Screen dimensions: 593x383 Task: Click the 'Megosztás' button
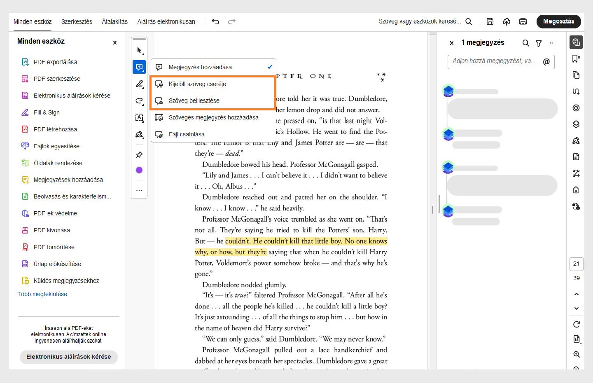click(x=558, y=21)
